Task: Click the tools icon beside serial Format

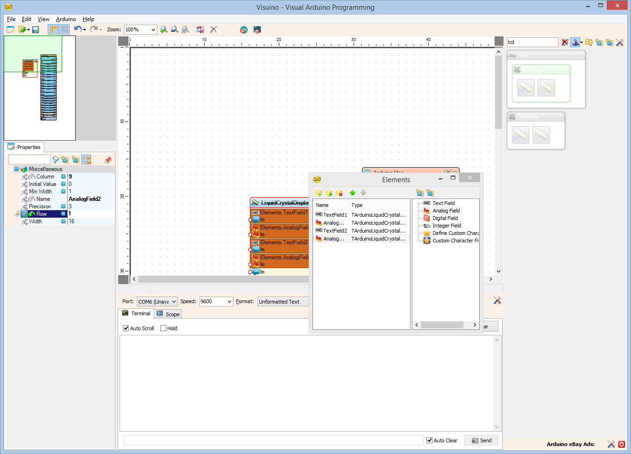Action: (497, 300)
